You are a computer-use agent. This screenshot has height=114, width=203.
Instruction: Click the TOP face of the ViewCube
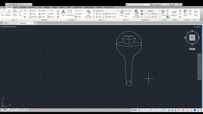[192, 38]
